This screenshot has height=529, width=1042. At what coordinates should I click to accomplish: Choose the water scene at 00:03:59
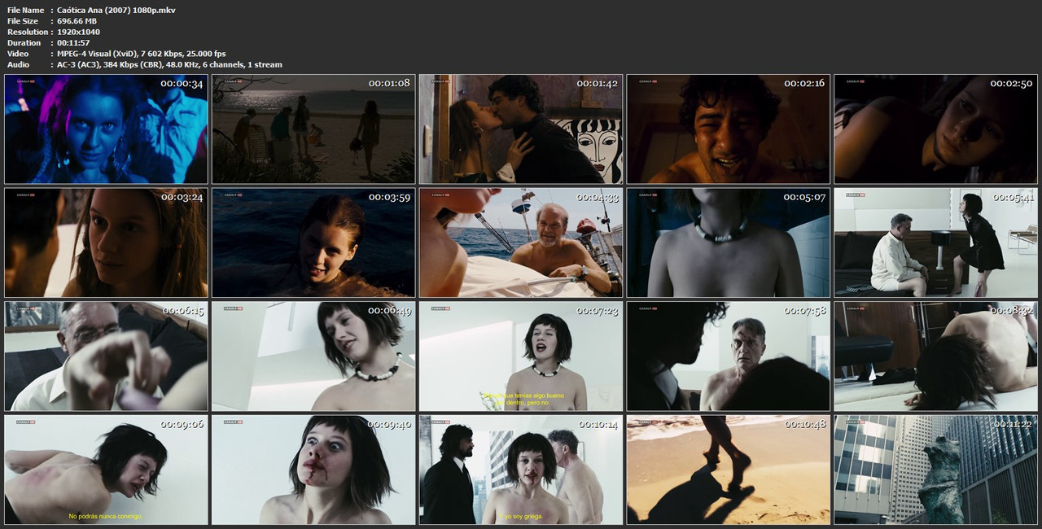(x=313, y=243)
